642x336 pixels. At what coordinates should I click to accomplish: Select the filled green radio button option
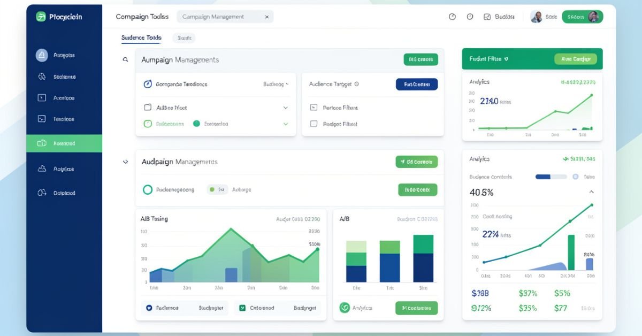click(196, 124)
